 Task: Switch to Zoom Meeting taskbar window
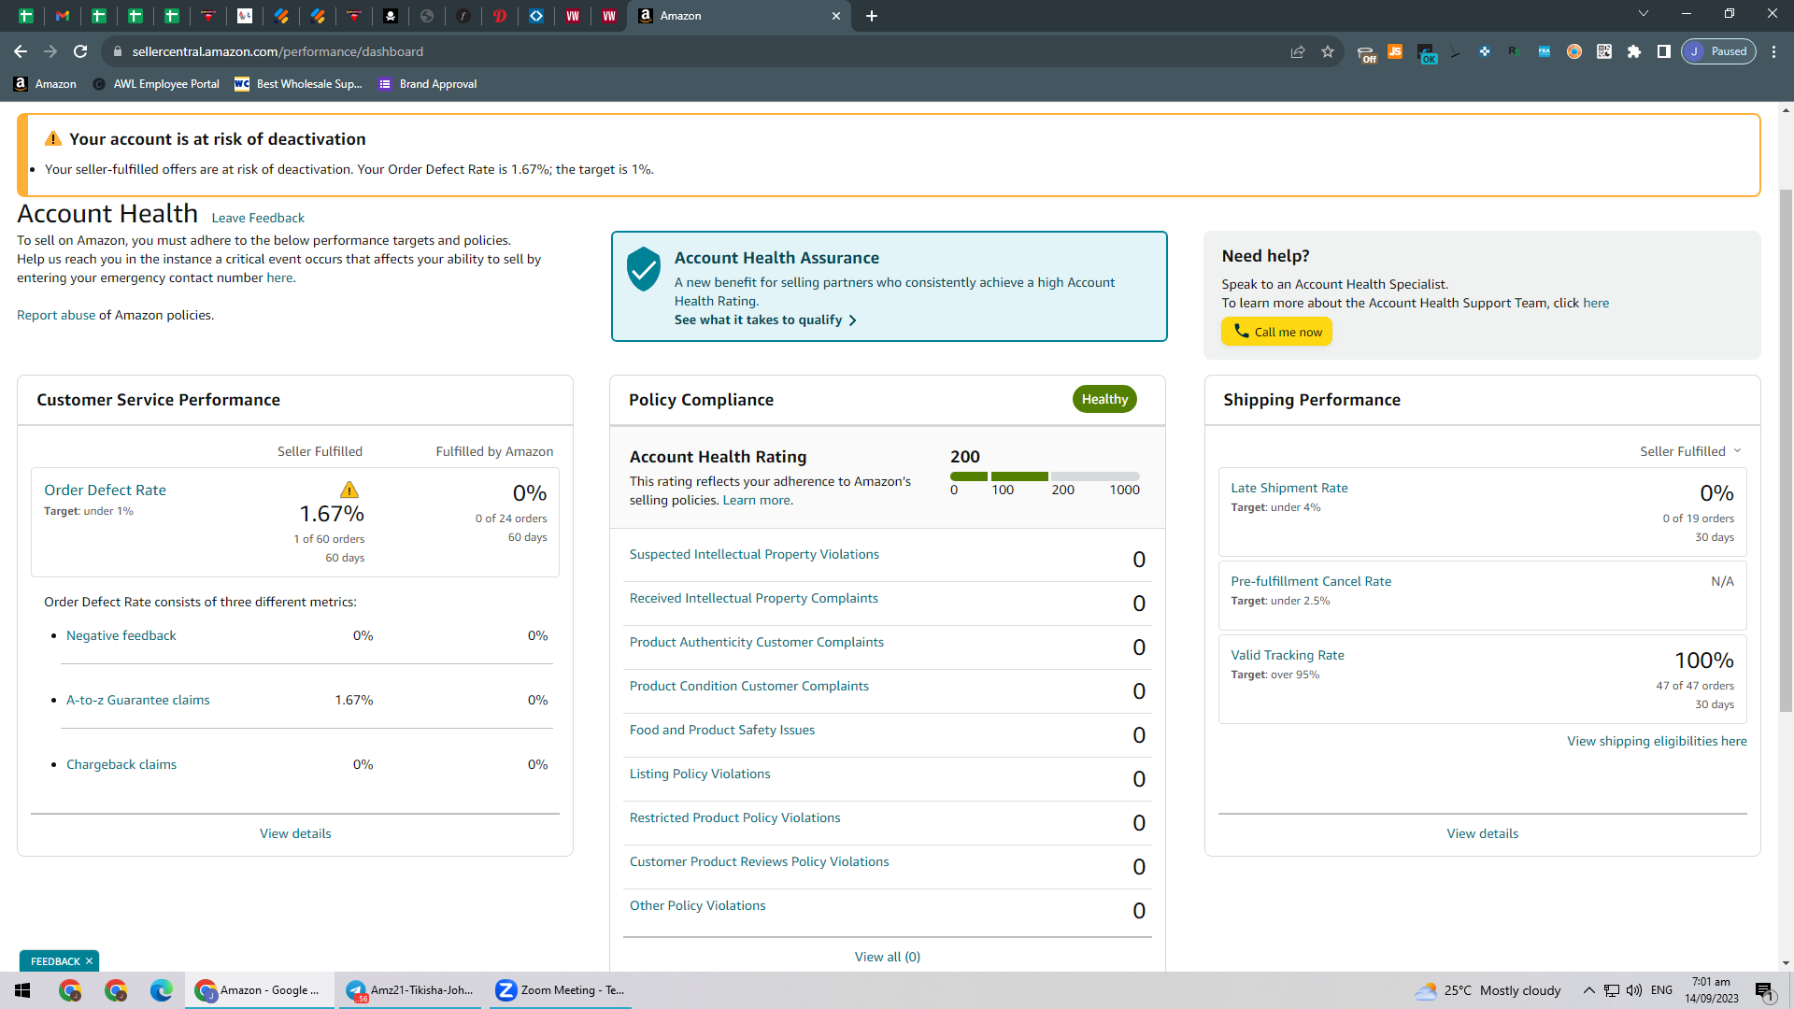coord(561,990)
